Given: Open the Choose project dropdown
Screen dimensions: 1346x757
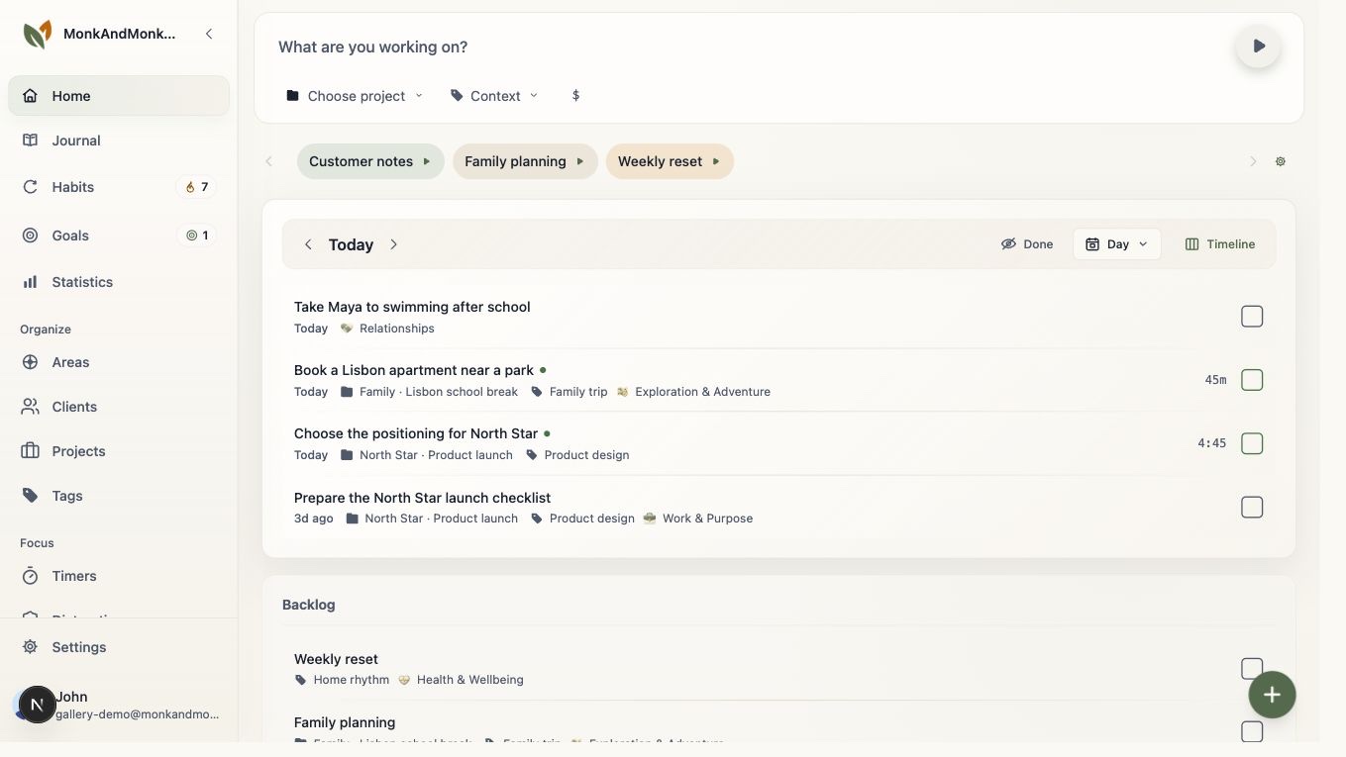Looking at the screenshot, I should click(x=355, y=96).
